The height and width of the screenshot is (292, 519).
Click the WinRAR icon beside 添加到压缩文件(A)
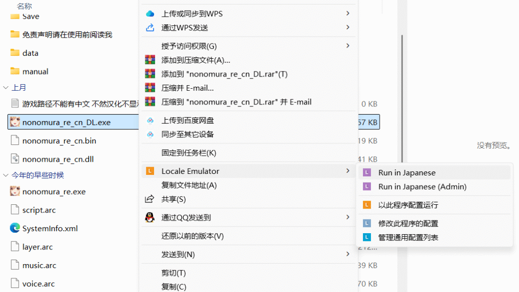(150, 60)
